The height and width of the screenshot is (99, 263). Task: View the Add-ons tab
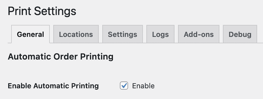pyautogui.click(x=199, y=34)
